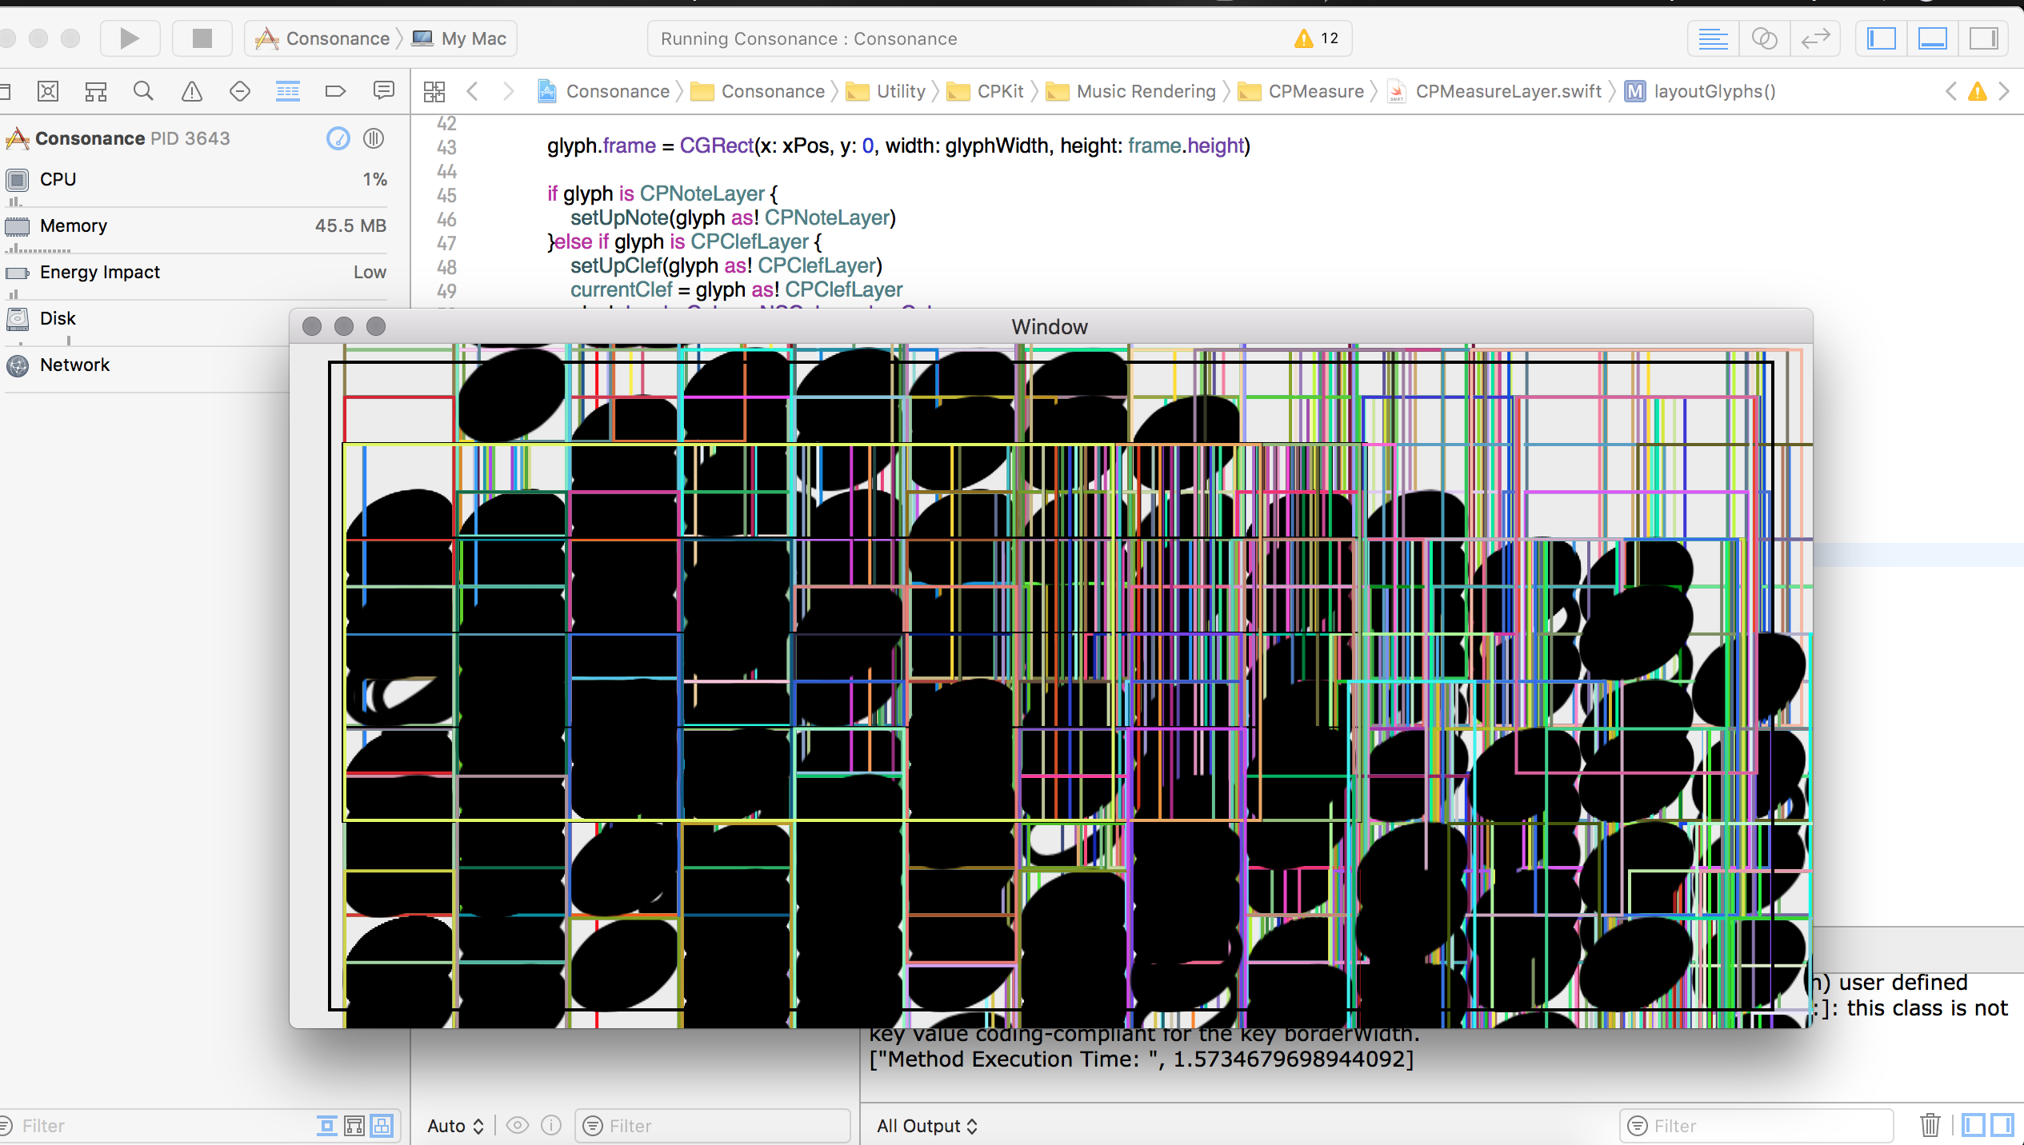Viewport: 2024px width, 1145px height.
Task: Click the 12 warnings indicator
Action: click(x=1317, y=38)
